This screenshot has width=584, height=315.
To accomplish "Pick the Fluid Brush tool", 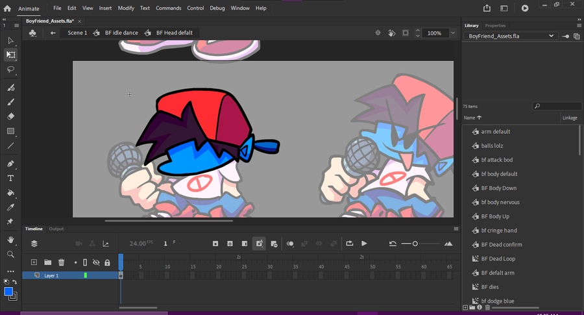I will (10, 88).
